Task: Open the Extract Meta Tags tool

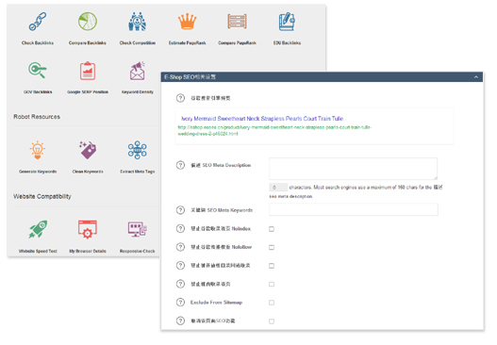Action: pyautogui.click(x=138, y=150)
